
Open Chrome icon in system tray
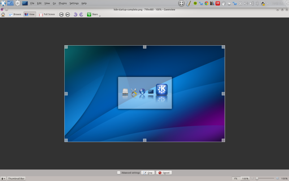(206, 3)
